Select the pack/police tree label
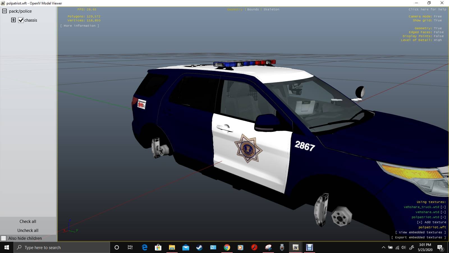Image resolution: width=449 pixels, height=253 pixels. pos(20,11)
